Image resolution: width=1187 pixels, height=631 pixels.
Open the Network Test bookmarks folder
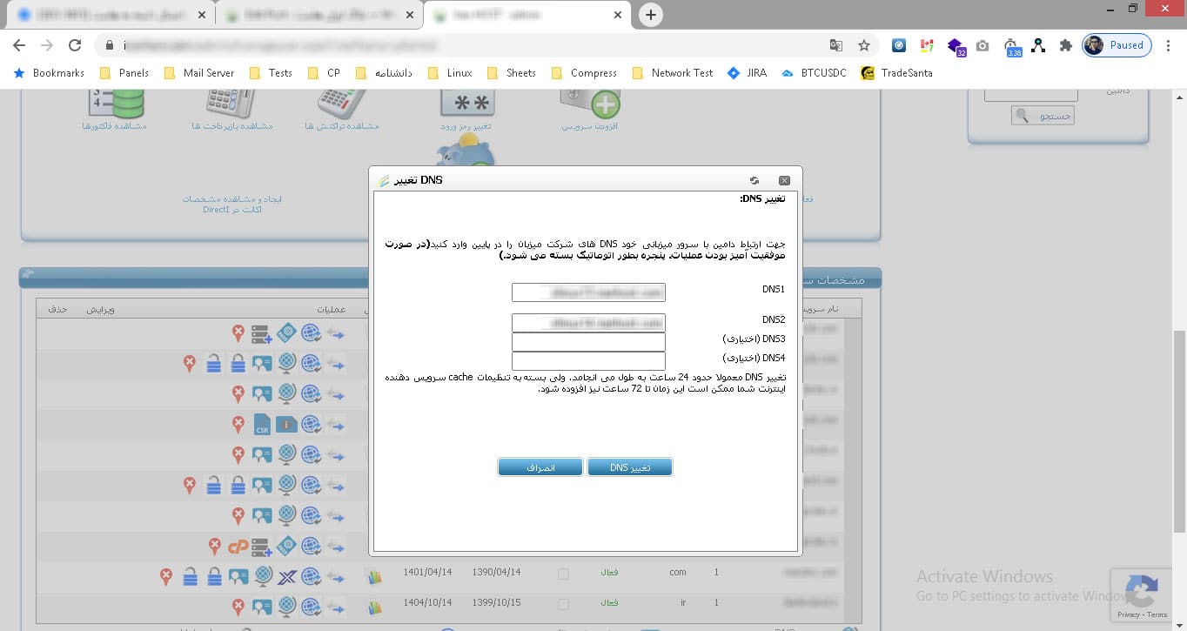(x=672, y=73)
